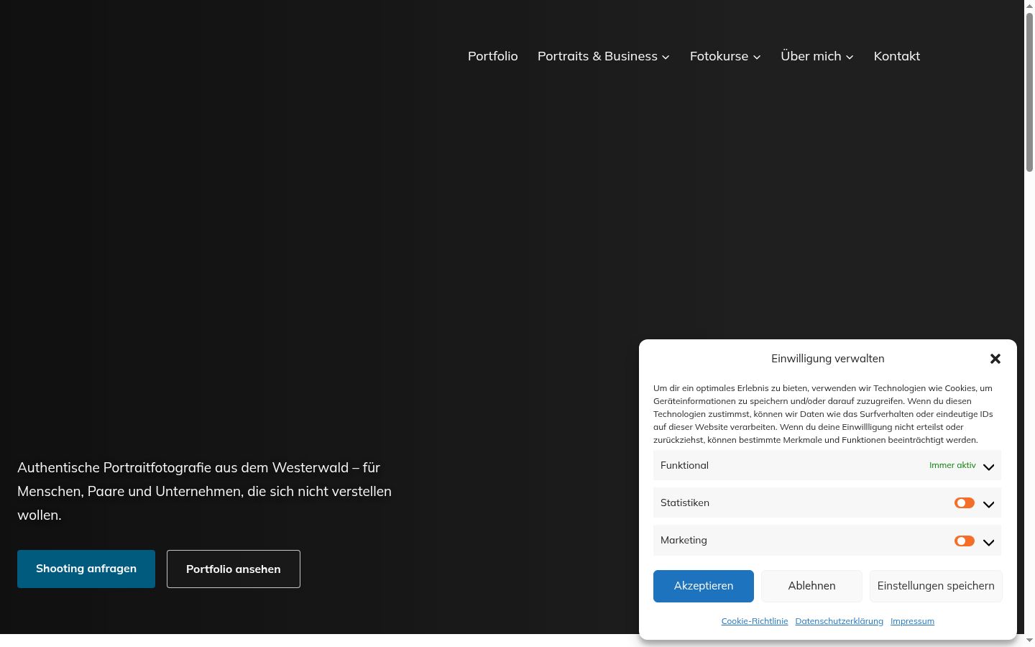
Task: Click the 'Einwilligung verwalten' dialog title
Action: tap(828, 359)
